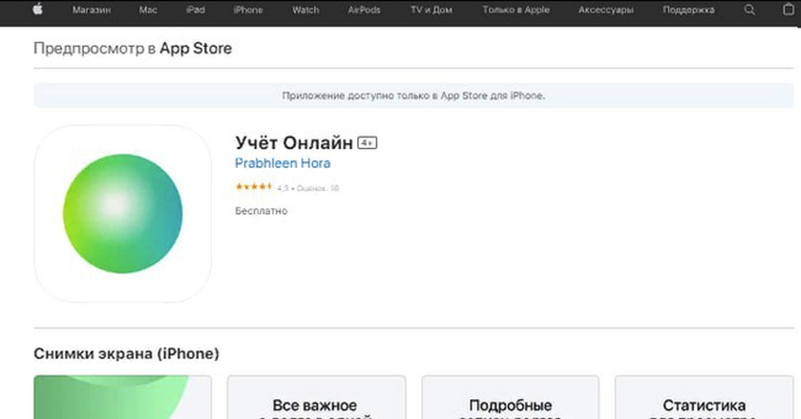Image resolution: width=801 pixels, height=419 pixels.
Task: Click the Apple logo icon
Action: 37,10
